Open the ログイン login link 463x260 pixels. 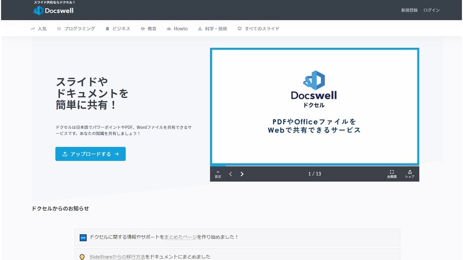tap(431, 10)
